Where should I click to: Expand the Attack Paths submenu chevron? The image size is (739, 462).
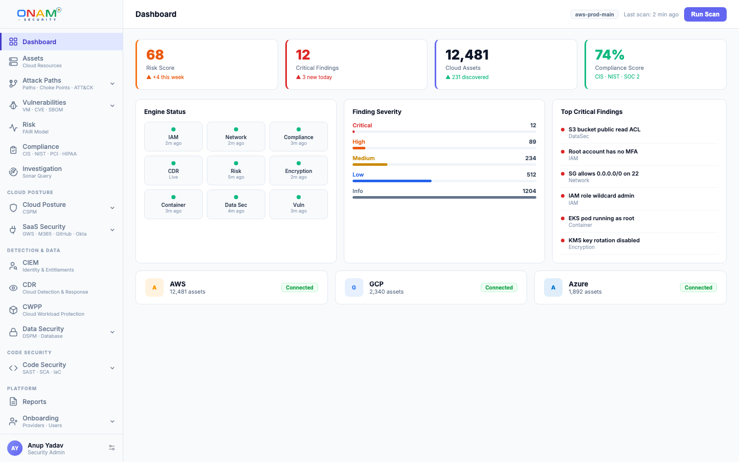pos(112,84)
